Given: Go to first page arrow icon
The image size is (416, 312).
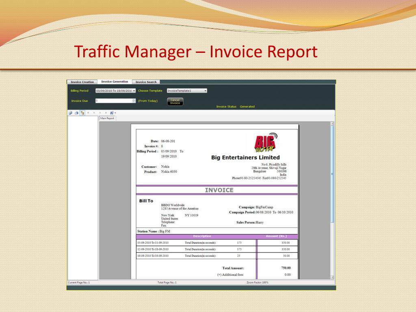Looking at the screenshot, I should click(x=88, y=113).
